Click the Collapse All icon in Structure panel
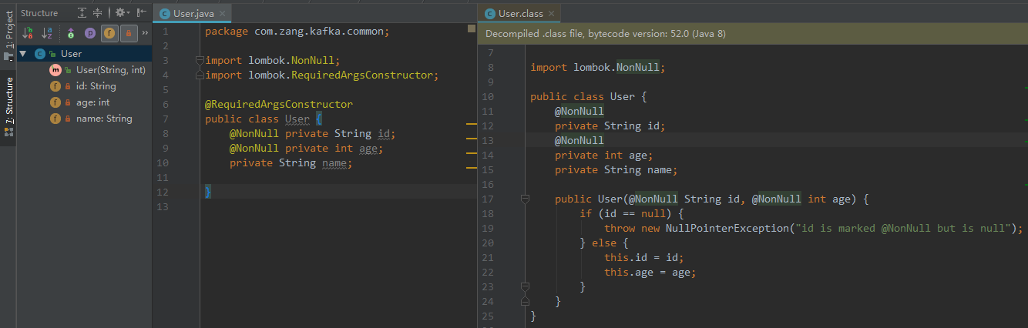 97,13
